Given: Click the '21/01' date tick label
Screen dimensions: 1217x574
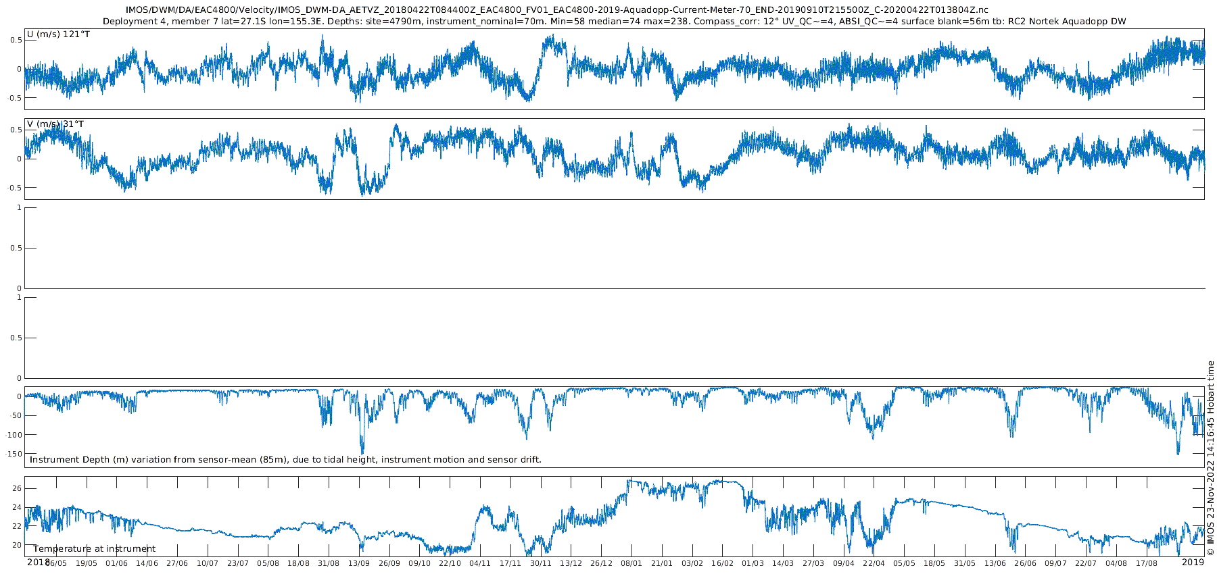Looking at the screenshot, I should [662, 563].
